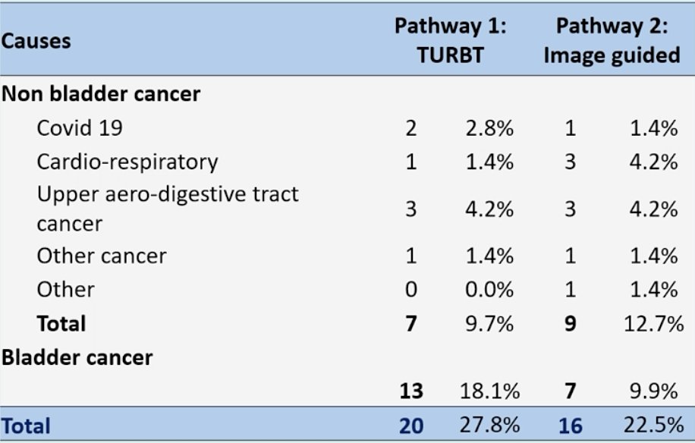Click the Non bladder cancer section heading
Viewport: 695px width, 443px height.
pyautogui.click(x=101, y=94)
